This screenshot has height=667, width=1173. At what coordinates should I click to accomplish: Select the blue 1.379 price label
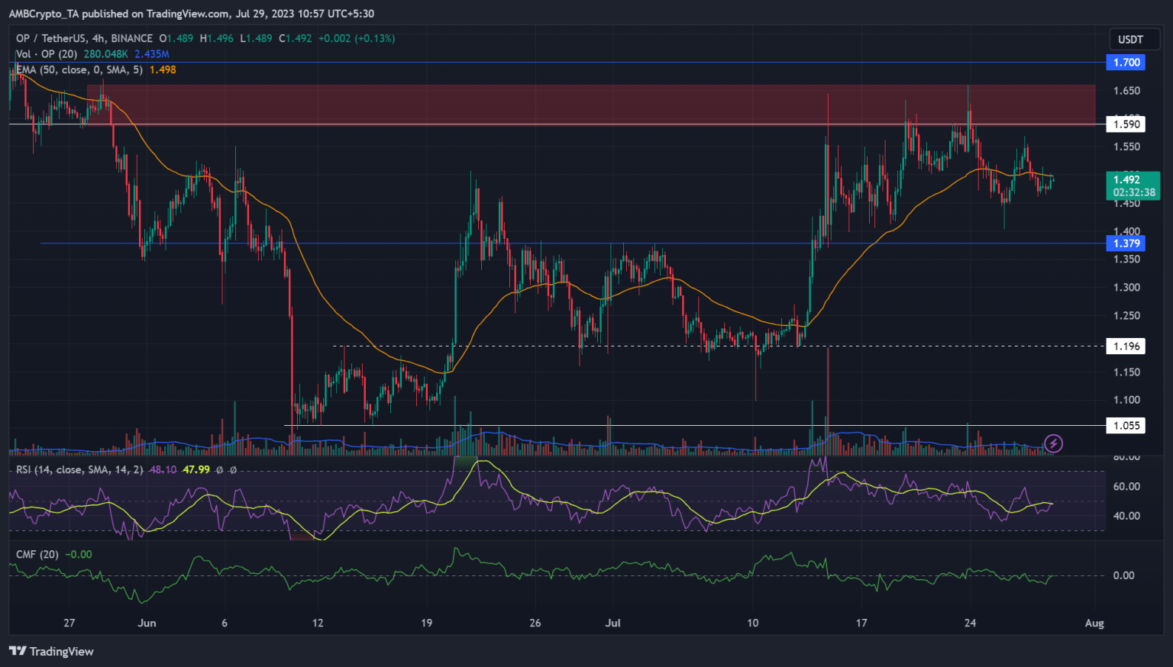(1126, 243)
